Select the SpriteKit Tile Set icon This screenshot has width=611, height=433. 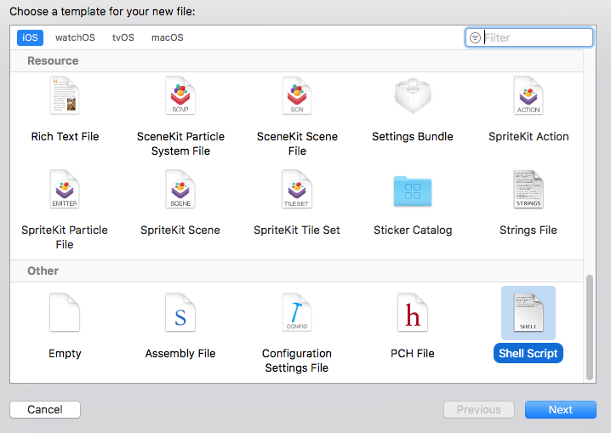[x=297, y=190]
